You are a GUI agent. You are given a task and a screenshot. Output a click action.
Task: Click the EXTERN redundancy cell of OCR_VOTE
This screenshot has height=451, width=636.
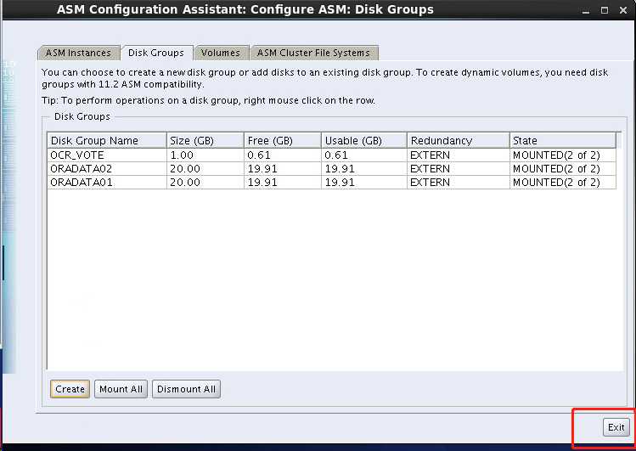458,155
